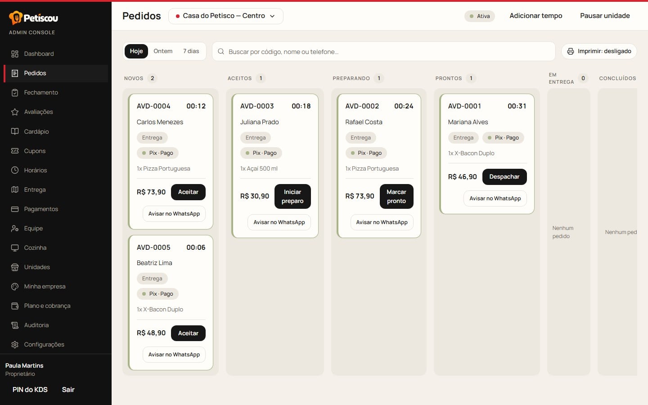Click Avisar no WhatsApp for Rafael Costa
Image resolution: width=648 pixels, height=405 pixels.
pos(382,222)
